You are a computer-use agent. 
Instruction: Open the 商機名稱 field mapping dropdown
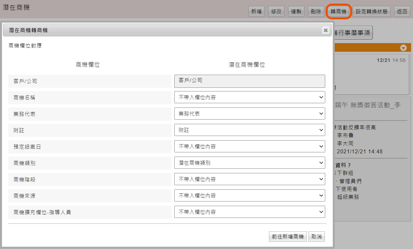[x=250, y=97]
